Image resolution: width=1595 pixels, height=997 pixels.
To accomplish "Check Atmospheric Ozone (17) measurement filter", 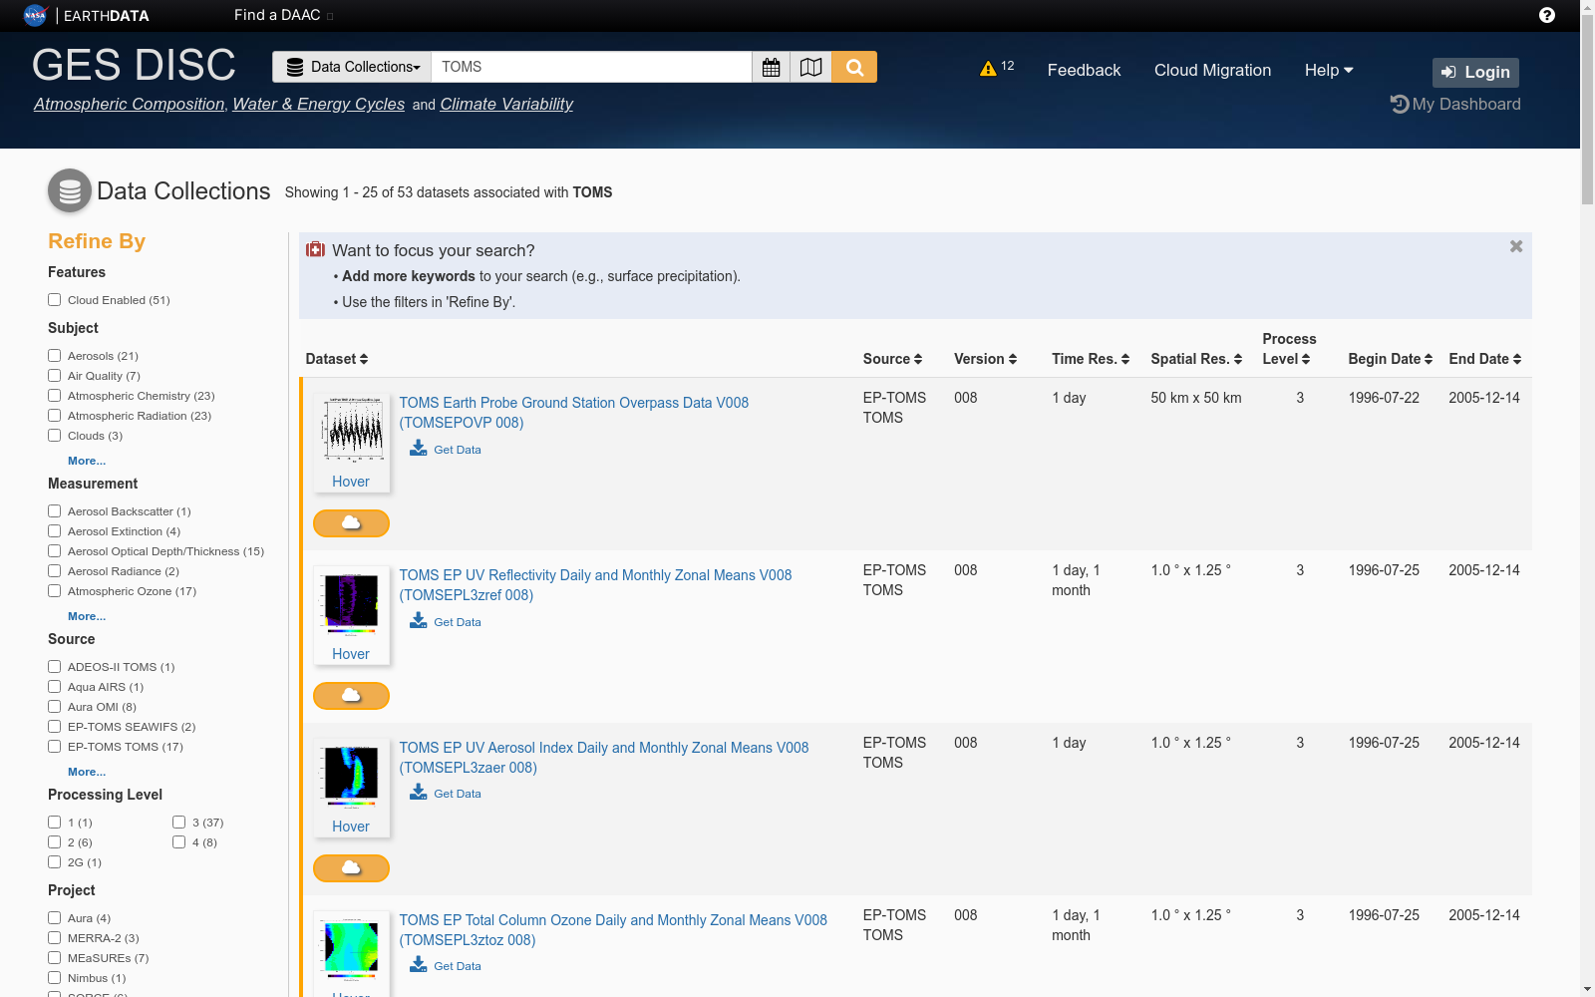I will click(x=55, y=591).
